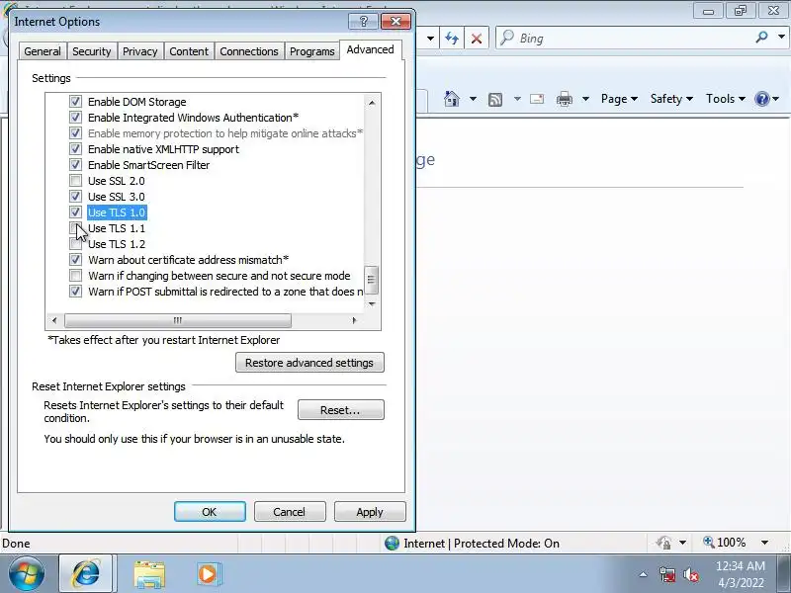This screenshot has width=791, height=593.
Task: Close the Internet Options dialog
Action: click(396, 21)
